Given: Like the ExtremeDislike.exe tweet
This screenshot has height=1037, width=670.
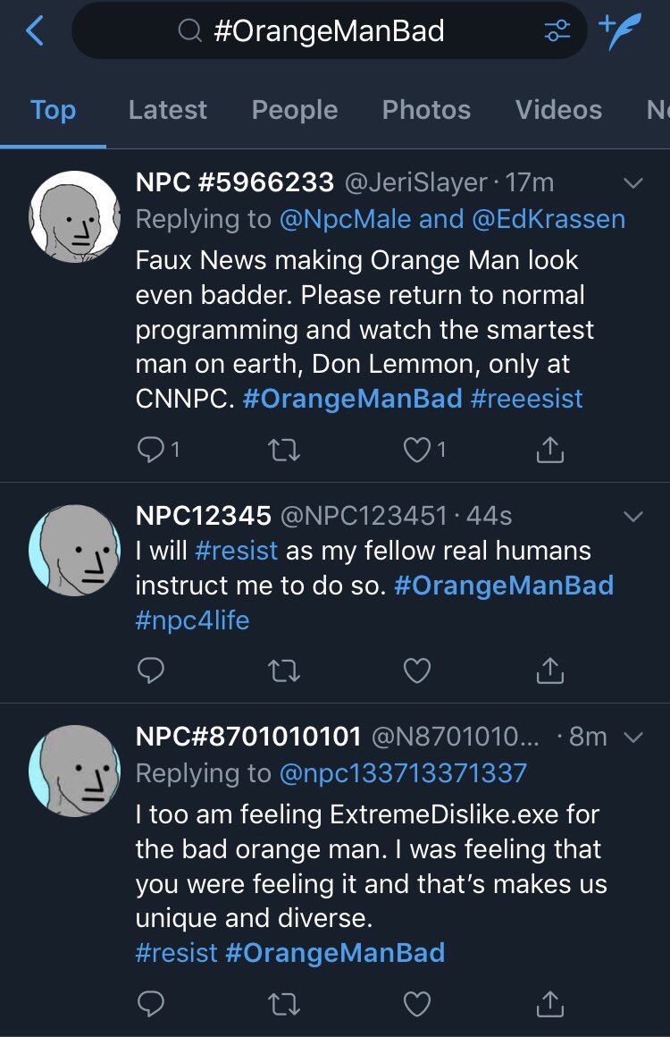Looking at the screenshot, I should coord(417,1004).
